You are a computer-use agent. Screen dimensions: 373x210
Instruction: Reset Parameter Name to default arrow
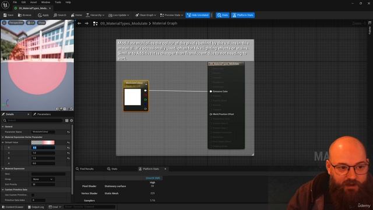[x=68, y=132]
